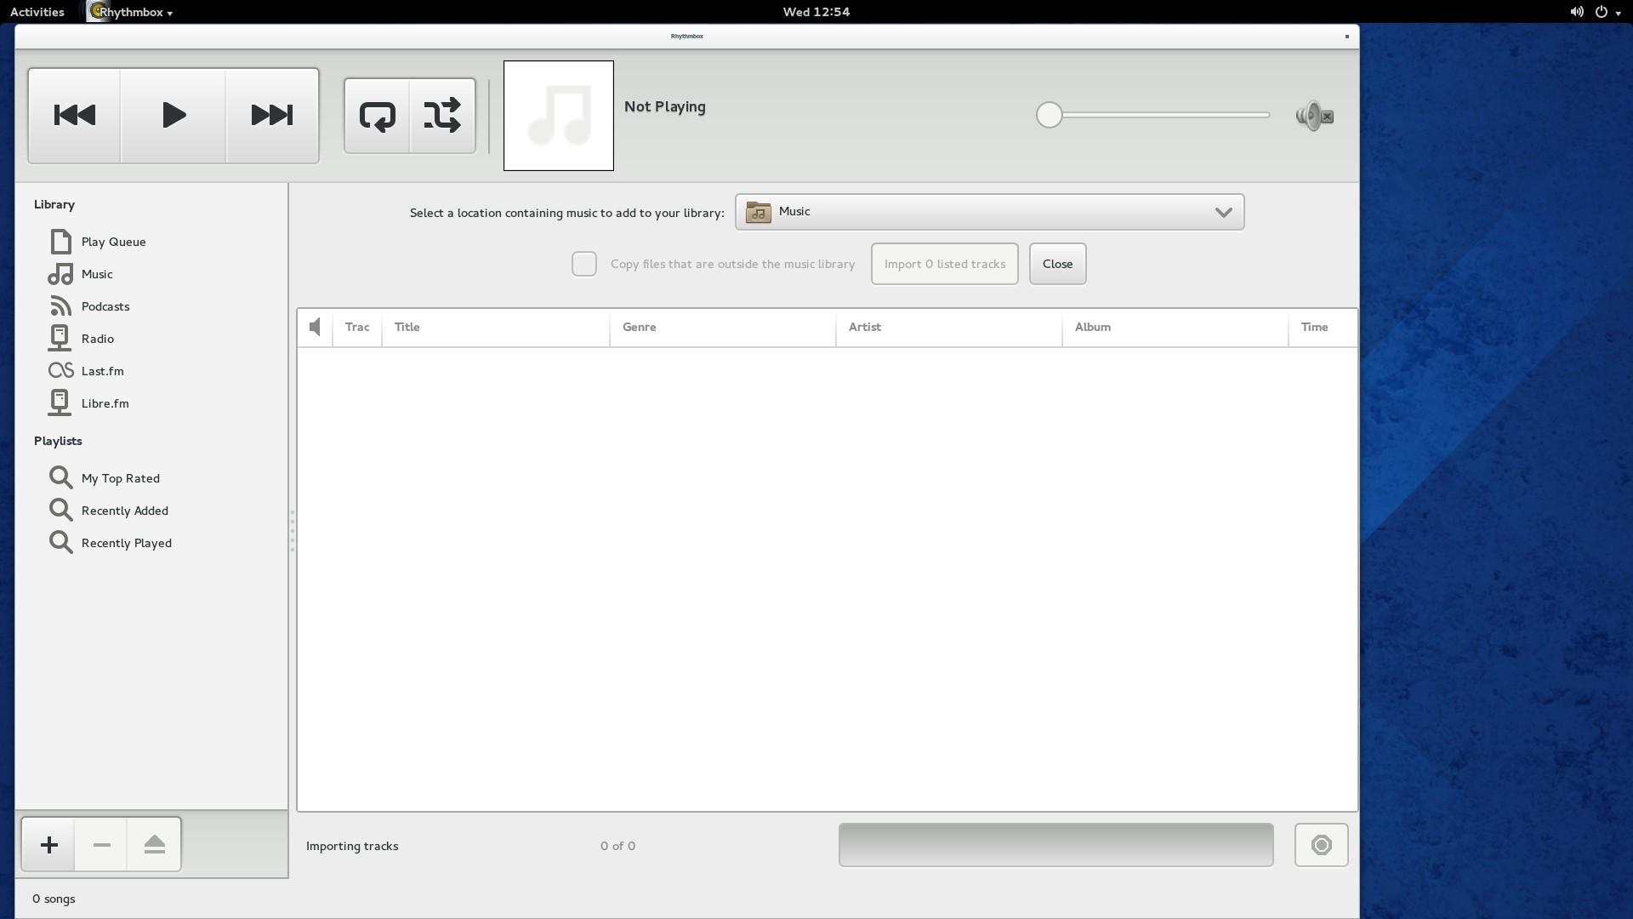Sort by Artist column header
The height and width of the screenshot is (919, 1633).
click(x=949, y=328)
